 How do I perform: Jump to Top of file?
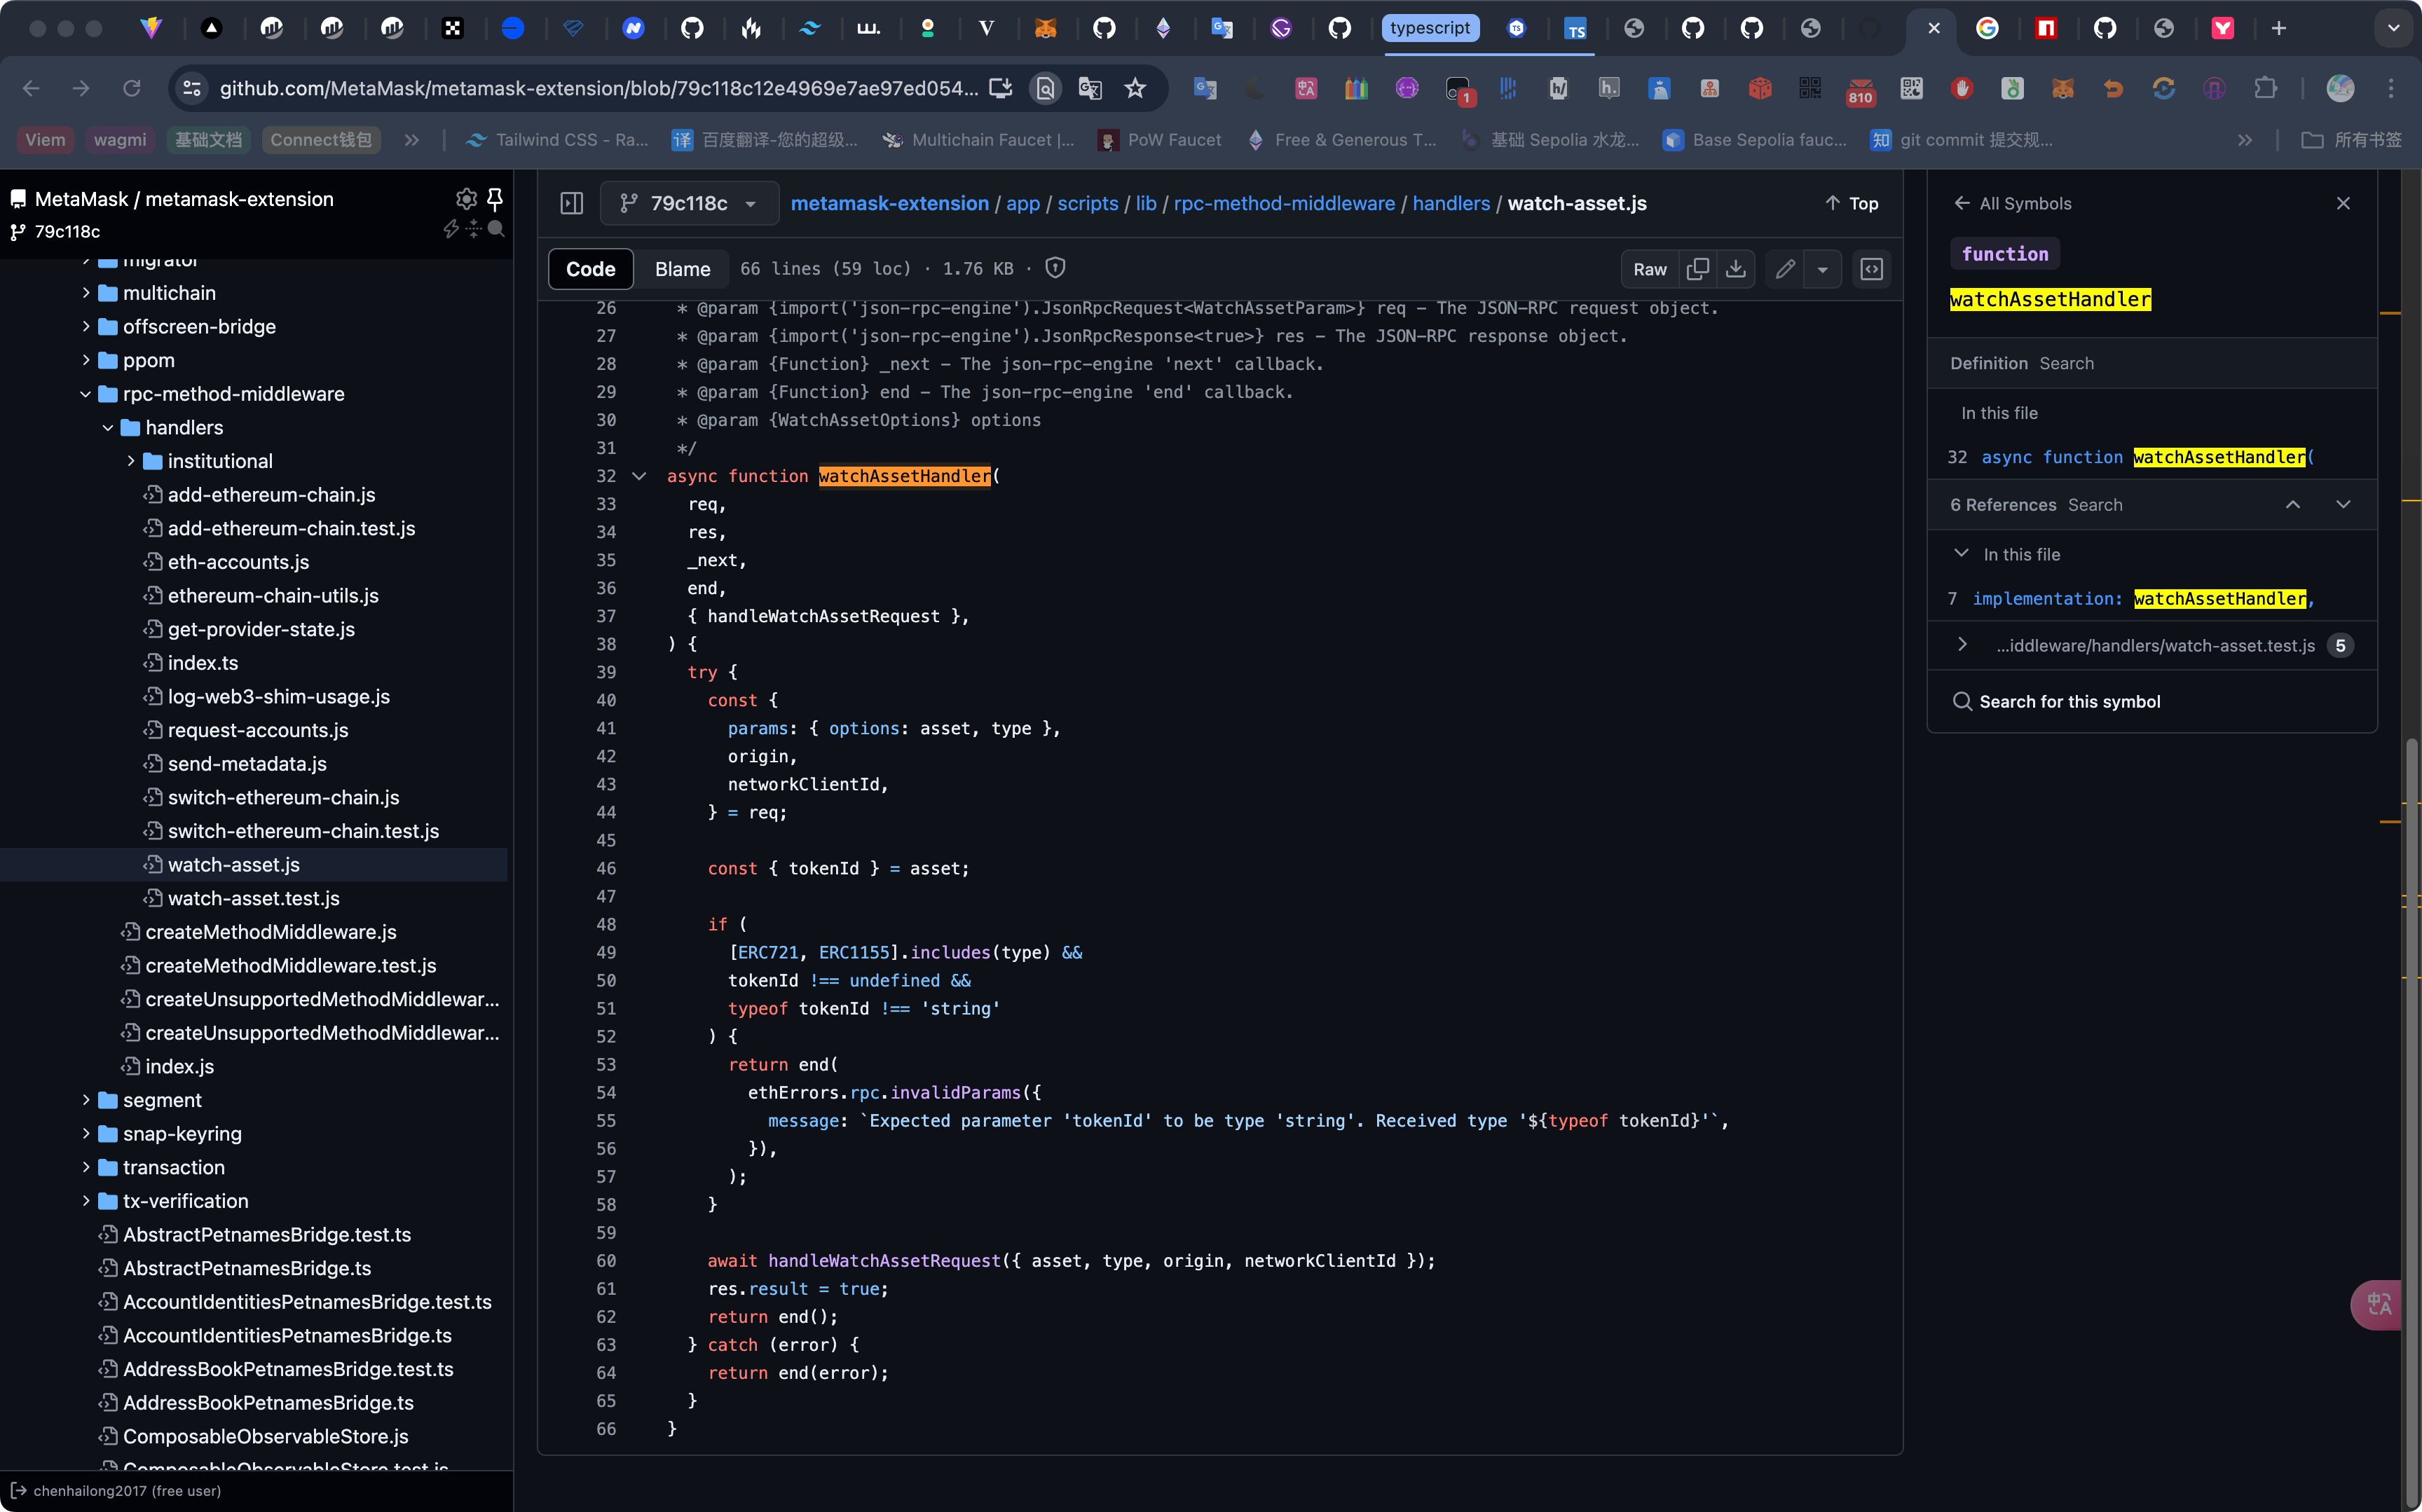[x=1852, y=203]
